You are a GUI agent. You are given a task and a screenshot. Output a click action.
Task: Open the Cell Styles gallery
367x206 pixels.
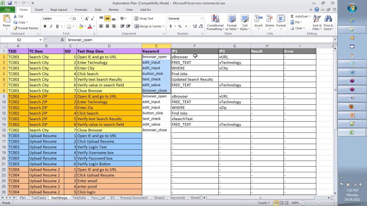coord(245,23)
